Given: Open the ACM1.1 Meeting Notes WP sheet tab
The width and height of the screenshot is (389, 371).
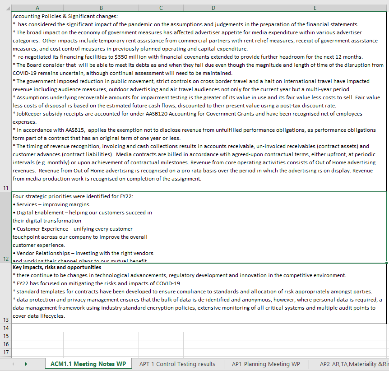Looking at the screenshot, I should coord(88,364).
